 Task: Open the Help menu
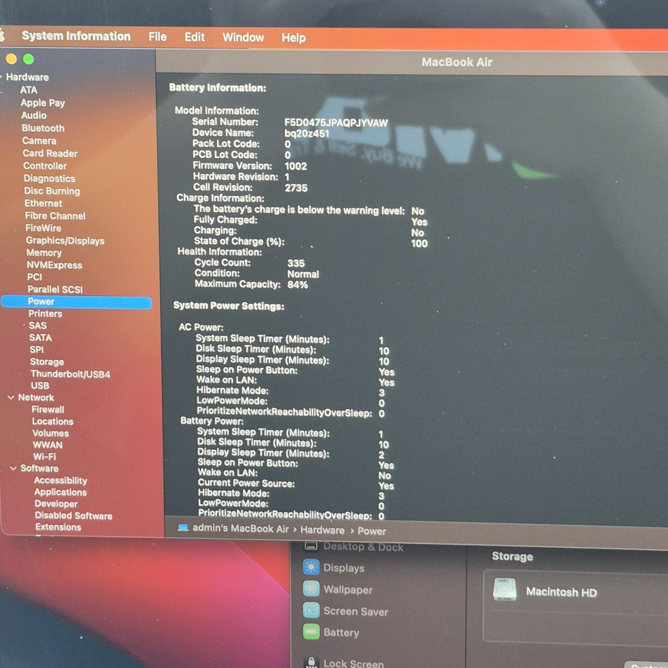tap(293, 38)
